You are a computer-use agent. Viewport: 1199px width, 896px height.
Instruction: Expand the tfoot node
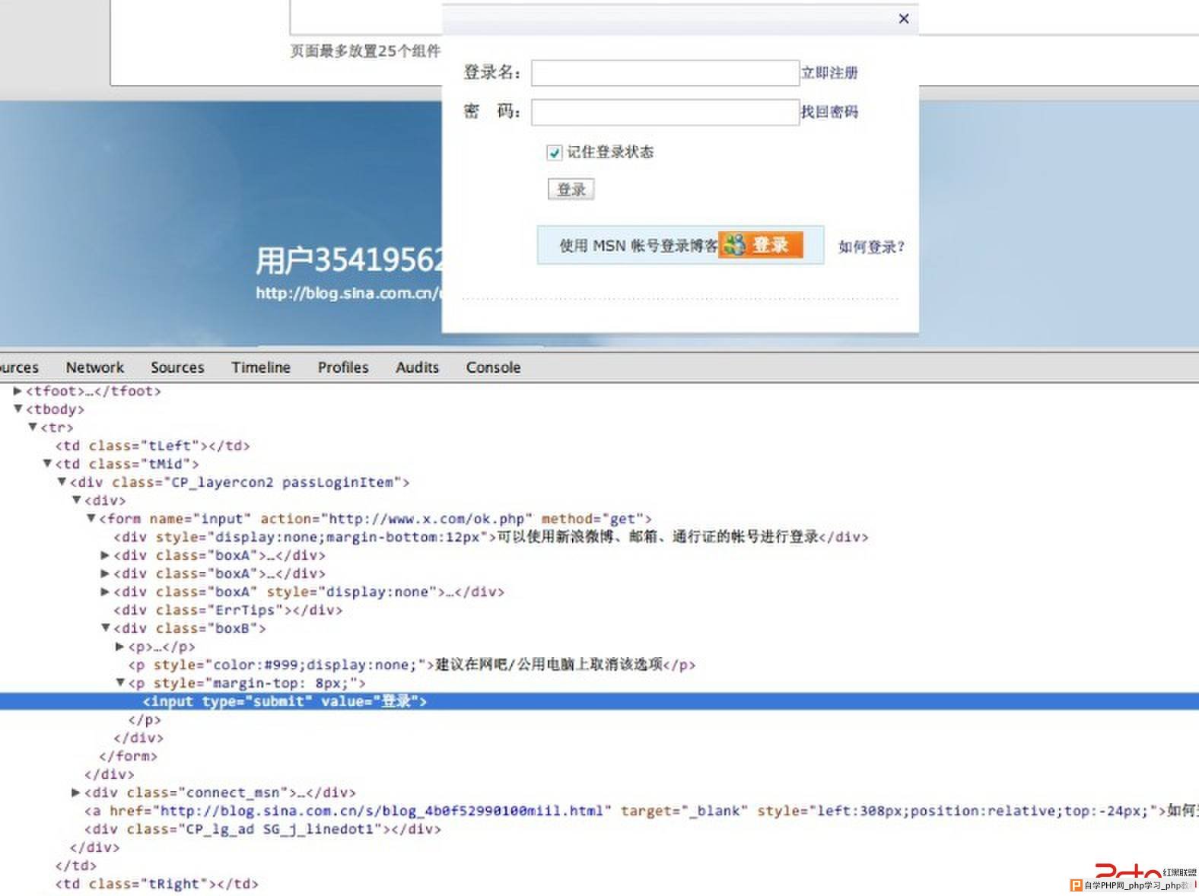(x=17, y=391)
